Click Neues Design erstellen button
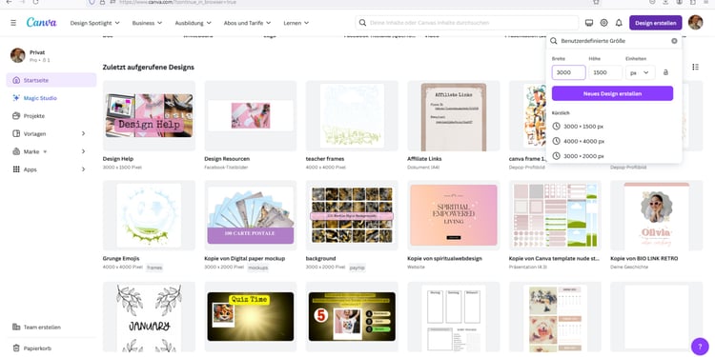Image resolution: width=715 pixels, height=357 pixels. pyautogui.click(x=612, y=93)
